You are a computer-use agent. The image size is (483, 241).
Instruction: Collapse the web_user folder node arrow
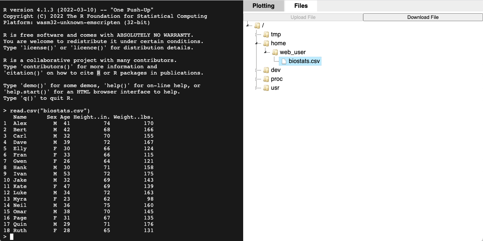(265, 52)
